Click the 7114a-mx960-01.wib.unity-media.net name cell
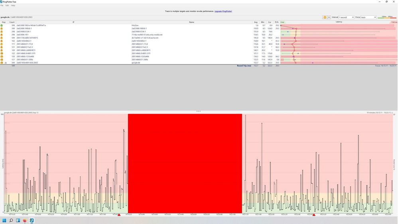 coord(147,35)
